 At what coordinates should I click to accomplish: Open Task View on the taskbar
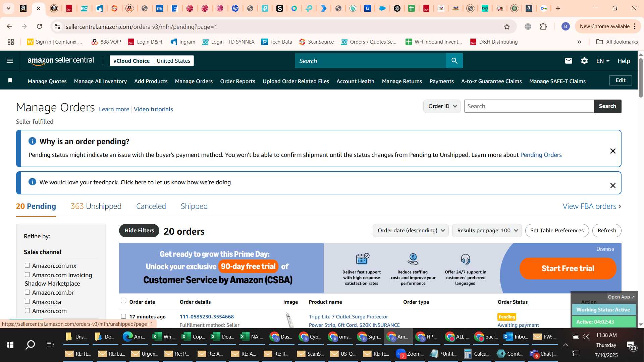(x=50, y=345)
